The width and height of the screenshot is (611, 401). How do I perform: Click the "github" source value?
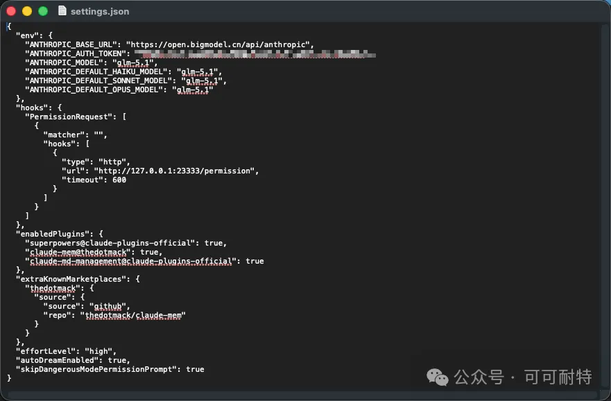[x=107, y=306]
